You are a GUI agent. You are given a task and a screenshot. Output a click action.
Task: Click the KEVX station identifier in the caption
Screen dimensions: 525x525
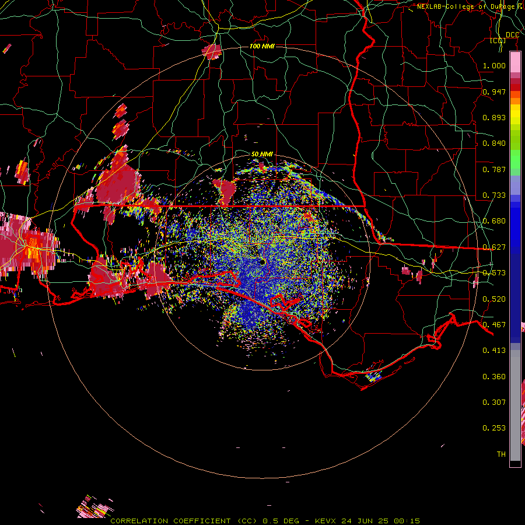click(x=325, y=521)
